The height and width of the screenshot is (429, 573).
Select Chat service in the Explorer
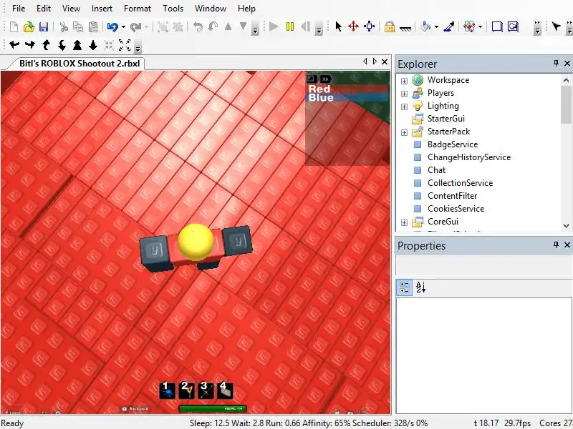(x=436, y=170)
